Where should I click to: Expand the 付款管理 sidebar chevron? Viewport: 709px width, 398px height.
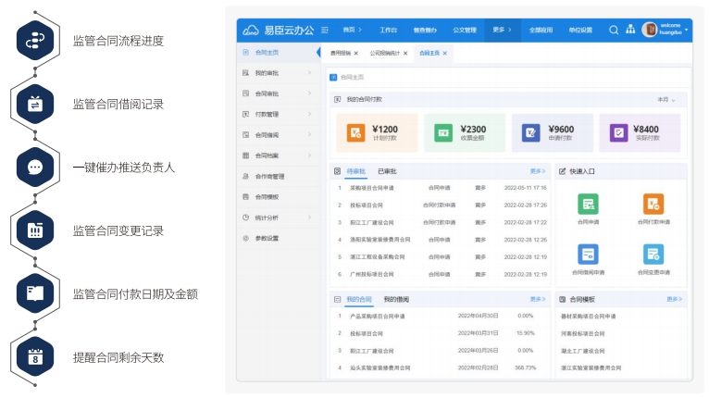point(310,114)
